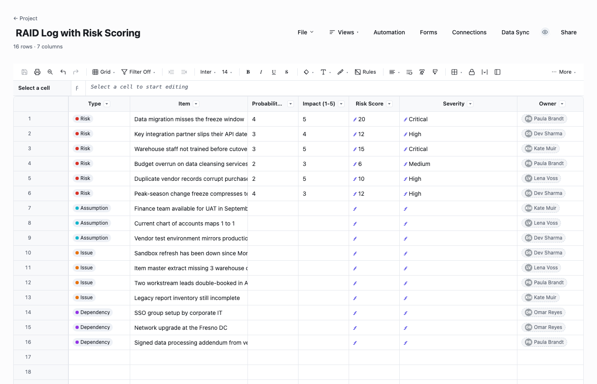597x384 pixels.
Task: Open the Owner column dropdown arrow
Action: (562, 104)
